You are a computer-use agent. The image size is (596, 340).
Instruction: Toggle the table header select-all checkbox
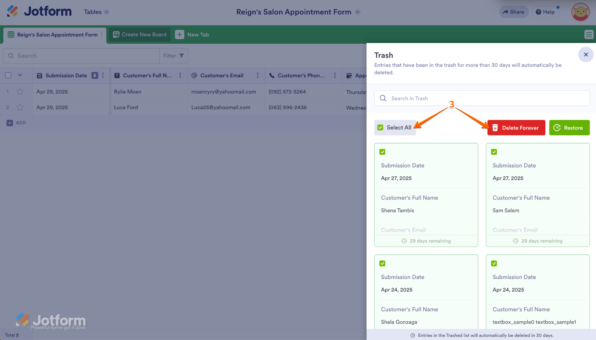(x=8, y=75)
